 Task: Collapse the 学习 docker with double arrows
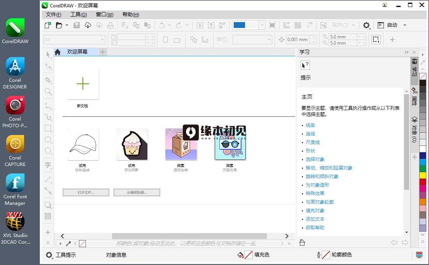point(407,52)
